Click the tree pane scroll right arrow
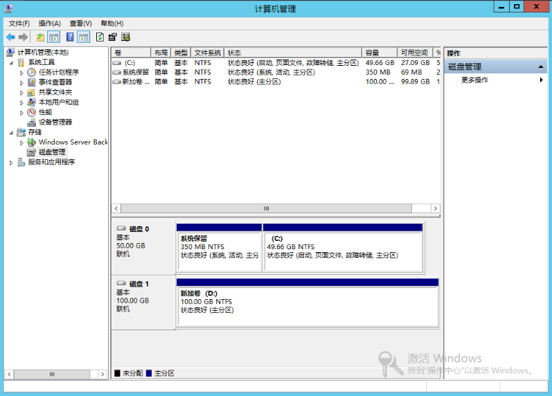The width and height of the screenshot is (552, 396). (x=103, y=374)
